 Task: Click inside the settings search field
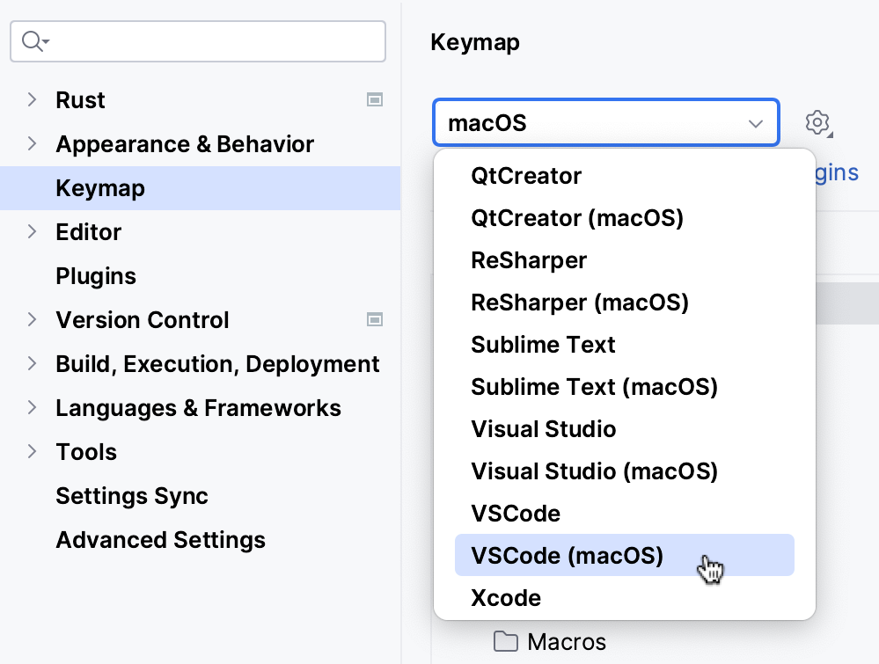[x=194, y=40]
